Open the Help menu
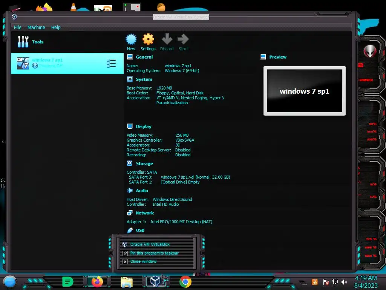386x290 pixels. tap(56, 27)
